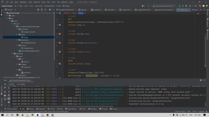Image resolution: width=209 pixels, height=117 pixels.
Task: Switch to the imagedetails.html editor tab
Action: (142, 10)
